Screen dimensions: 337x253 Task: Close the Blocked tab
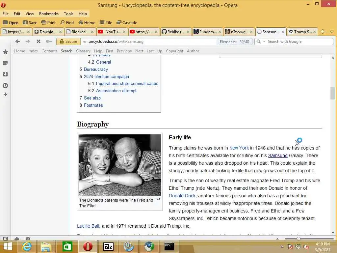point(92,32)
